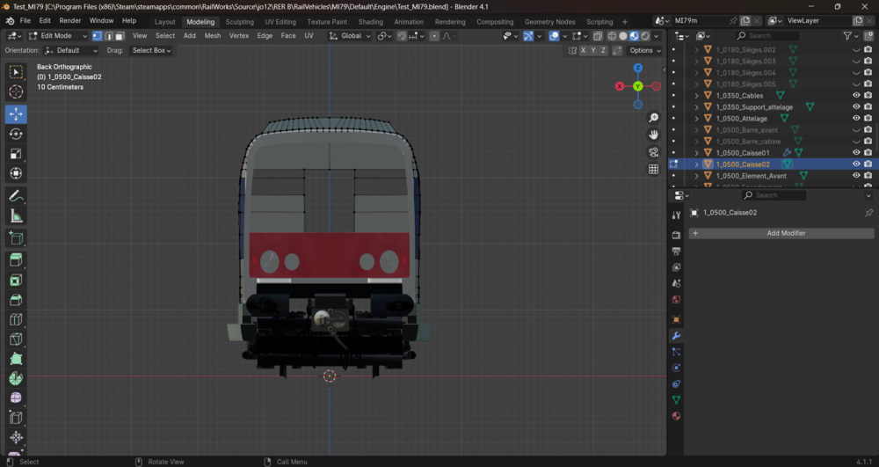Select the Scale tool
The height and width of the screenshot is (467, 879).
point(16,154)
